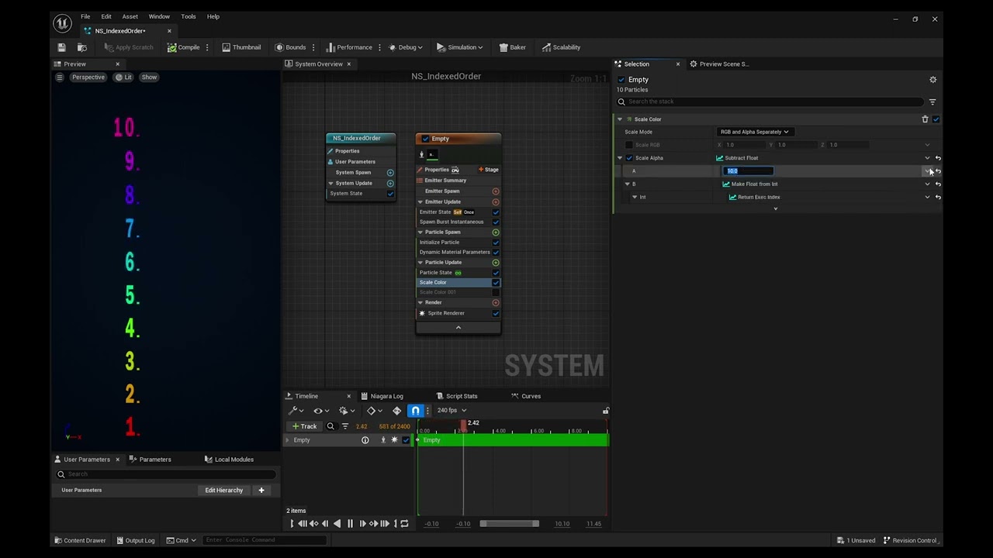Add a module to System Update
This screenshot has height=558, width=993.
[390, 184]
